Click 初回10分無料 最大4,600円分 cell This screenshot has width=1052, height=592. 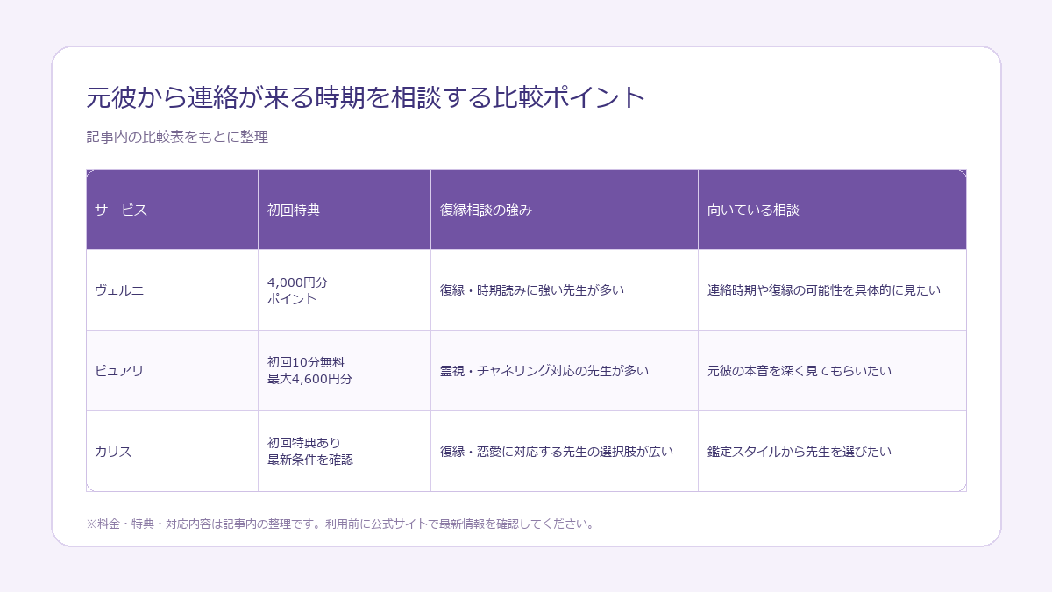[x=345, y=371]
